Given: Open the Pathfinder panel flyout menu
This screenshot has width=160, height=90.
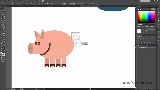Looking at the screenshot, I should [x=155, y=35].
